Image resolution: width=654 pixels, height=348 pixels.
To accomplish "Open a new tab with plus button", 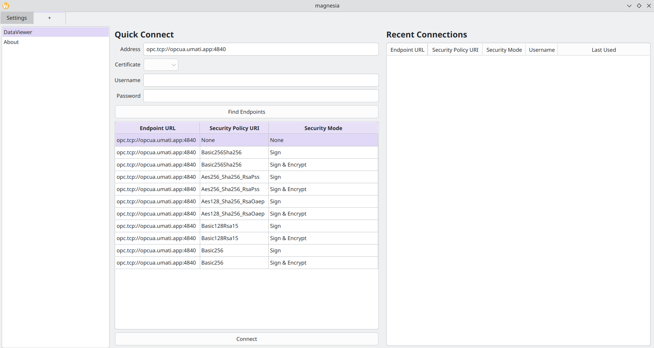I will pos(49,18).
